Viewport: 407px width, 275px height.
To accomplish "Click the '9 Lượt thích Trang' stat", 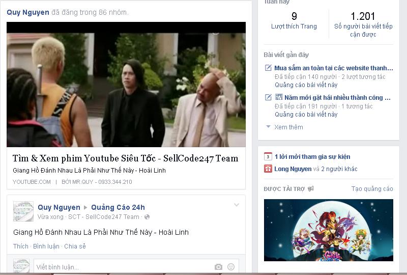I will tap(294, 20).
